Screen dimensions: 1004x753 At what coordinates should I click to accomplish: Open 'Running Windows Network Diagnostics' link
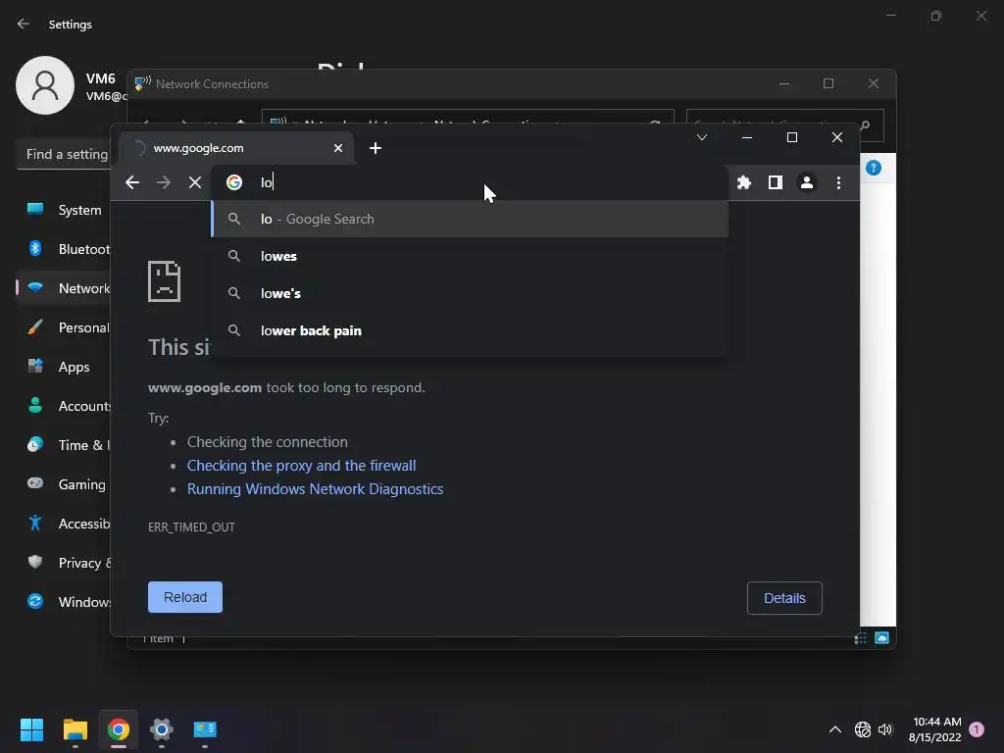(315, 489)
